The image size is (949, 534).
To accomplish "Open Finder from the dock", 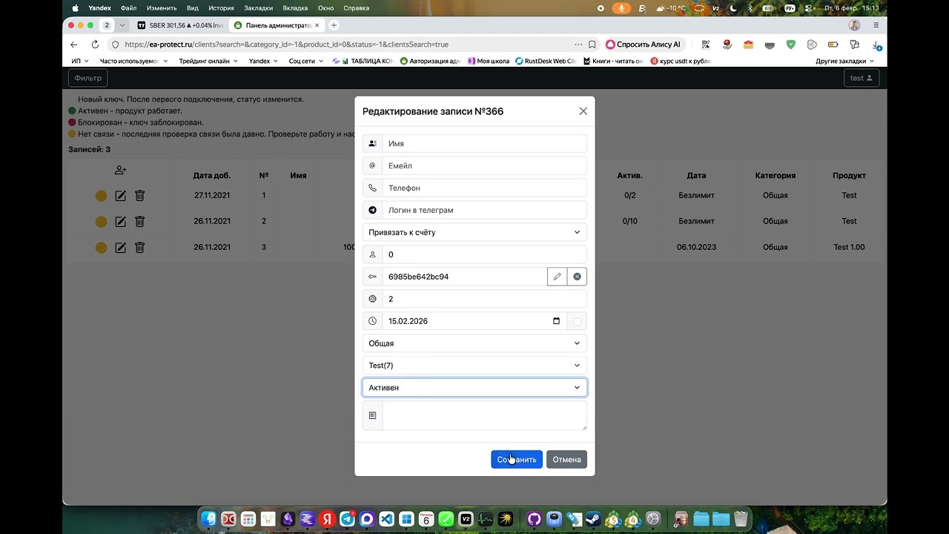I will pos(209,519).
